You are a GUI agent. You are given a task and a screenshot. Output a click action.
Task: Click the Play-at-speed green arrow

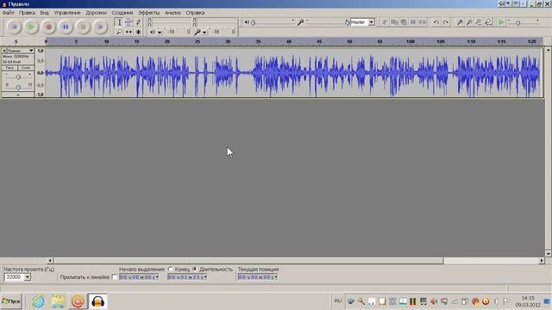(x=501, y=22)
